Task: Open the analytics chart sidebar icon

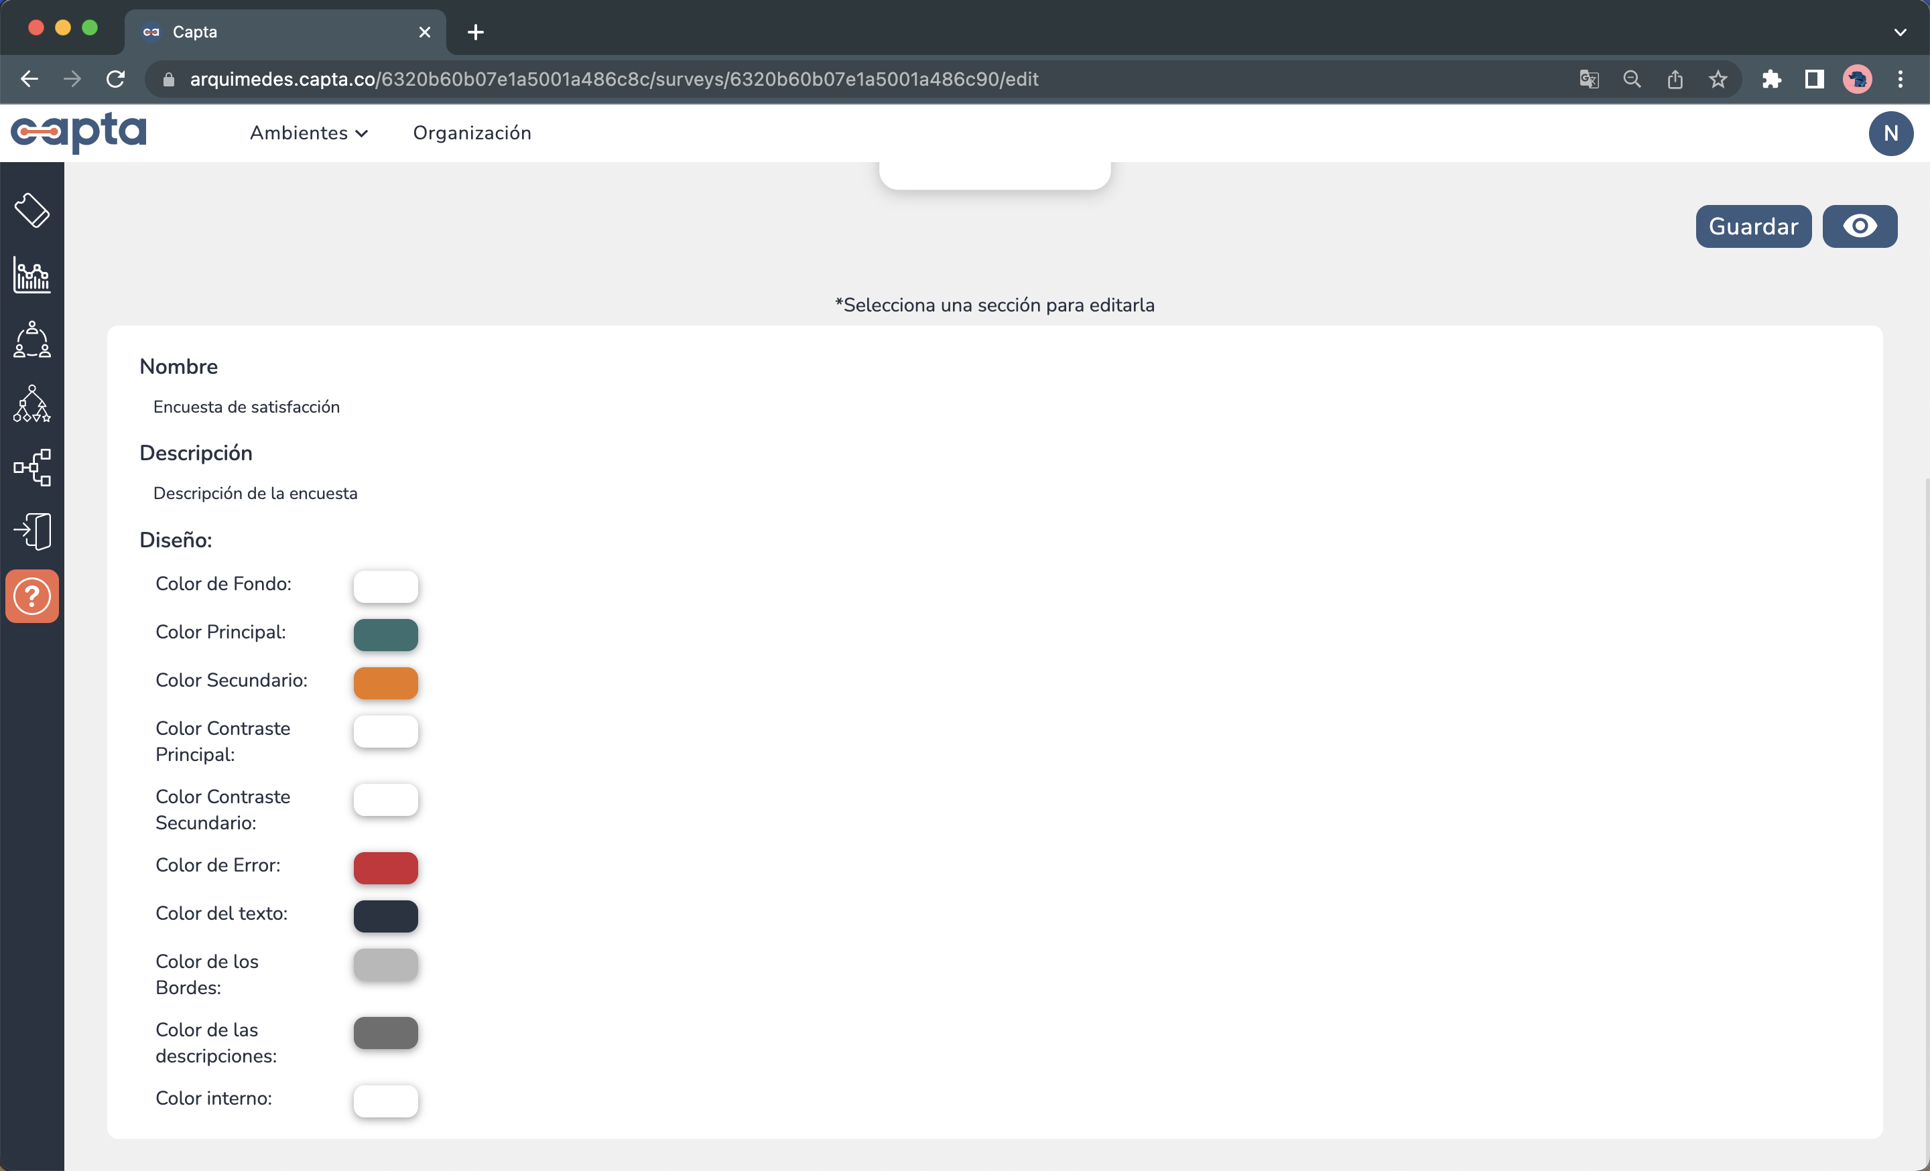Action: [x=32, y=275]
